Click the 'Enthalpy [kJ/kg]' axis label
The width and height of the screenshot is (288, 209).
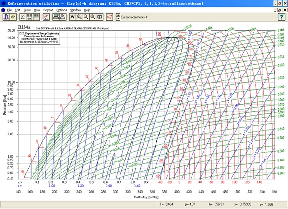click(x=146, y=197)
